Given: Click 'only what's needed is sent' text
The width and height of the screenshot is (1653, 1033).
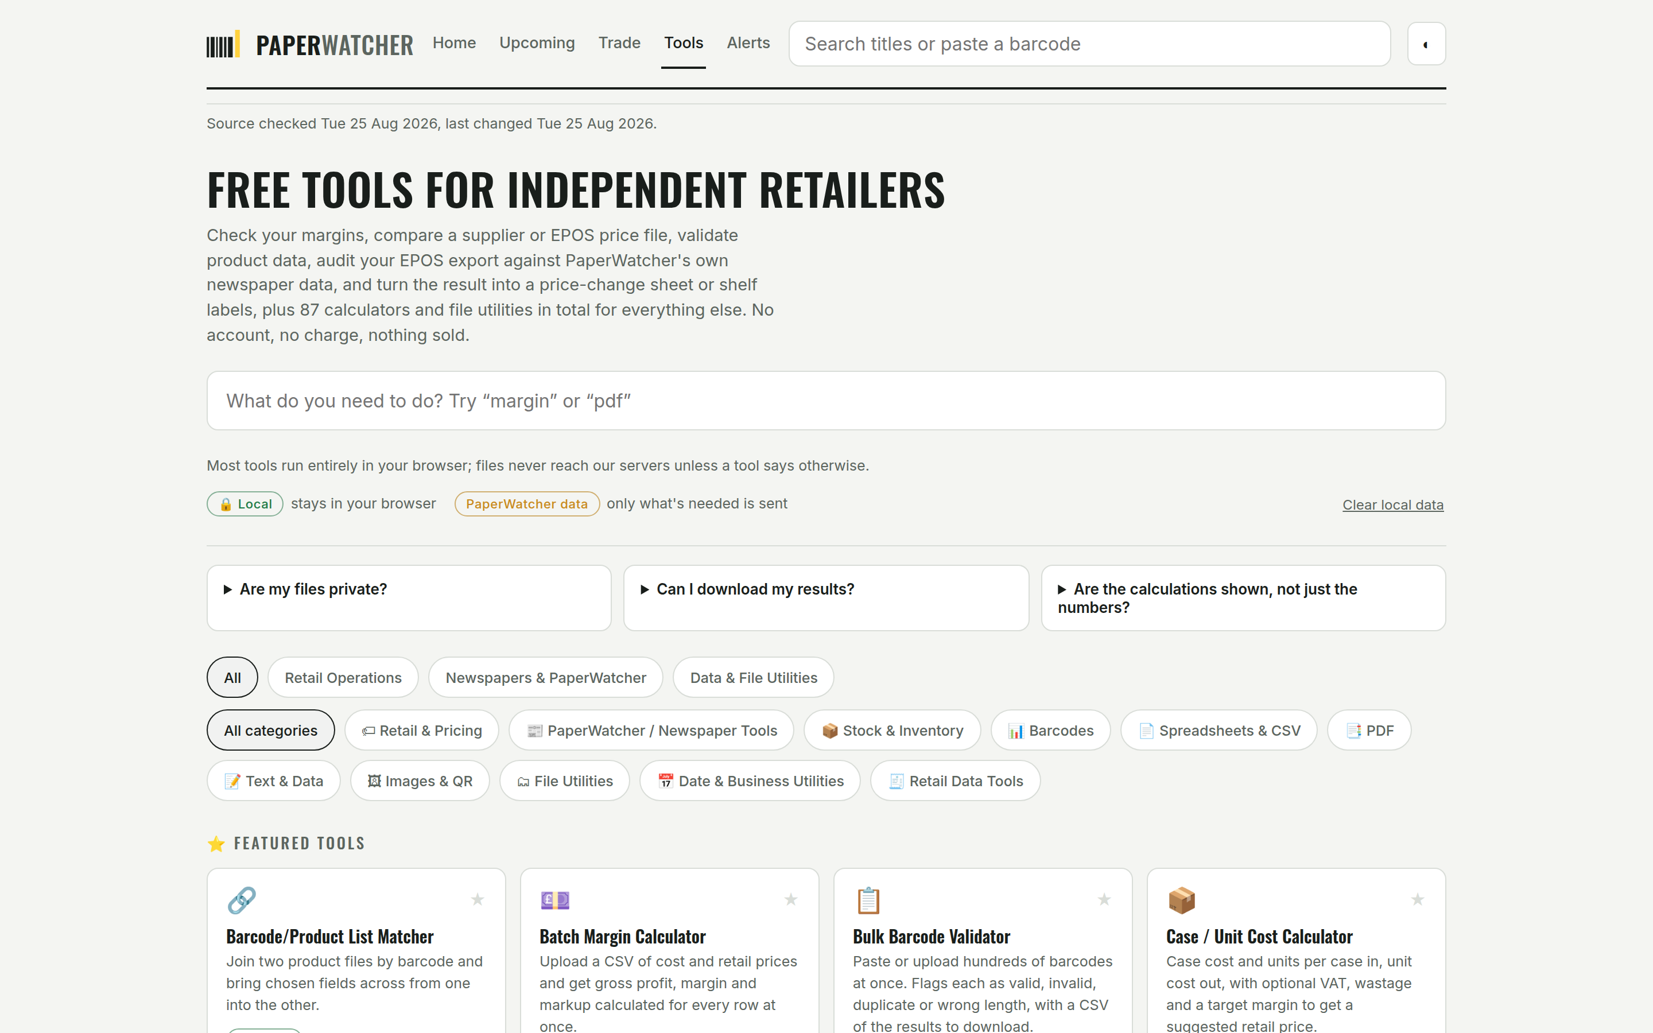Looking at the screenshot, I should (x=697, y=503).
